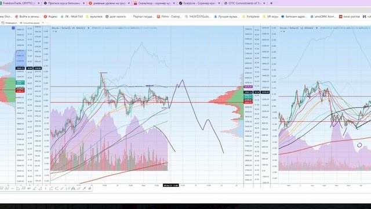This screenshot has width=371, height=209.
Task: Select the horizontal line drawing tool
Action: (x=12, y=188)
